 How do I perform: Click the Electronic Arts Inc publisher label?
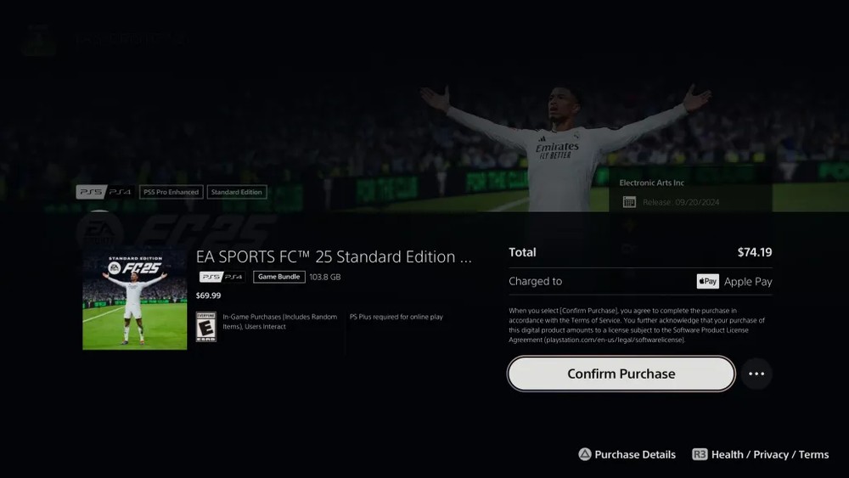coord(651,183)
